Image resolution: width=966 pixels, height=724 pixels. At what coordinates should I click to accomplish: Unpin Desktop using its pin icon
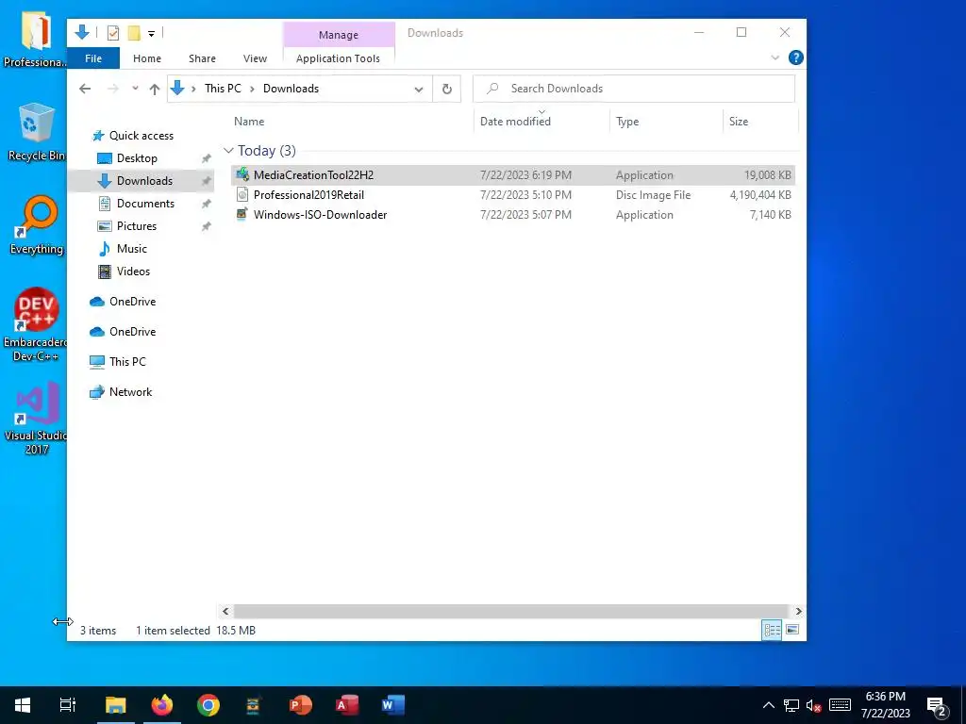206,158
